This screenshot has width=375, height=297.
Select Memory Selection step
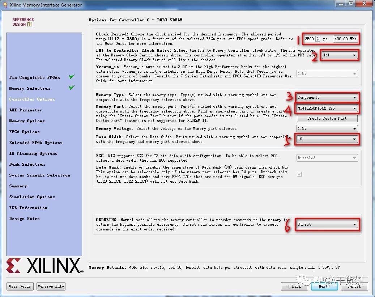(30, 88)
